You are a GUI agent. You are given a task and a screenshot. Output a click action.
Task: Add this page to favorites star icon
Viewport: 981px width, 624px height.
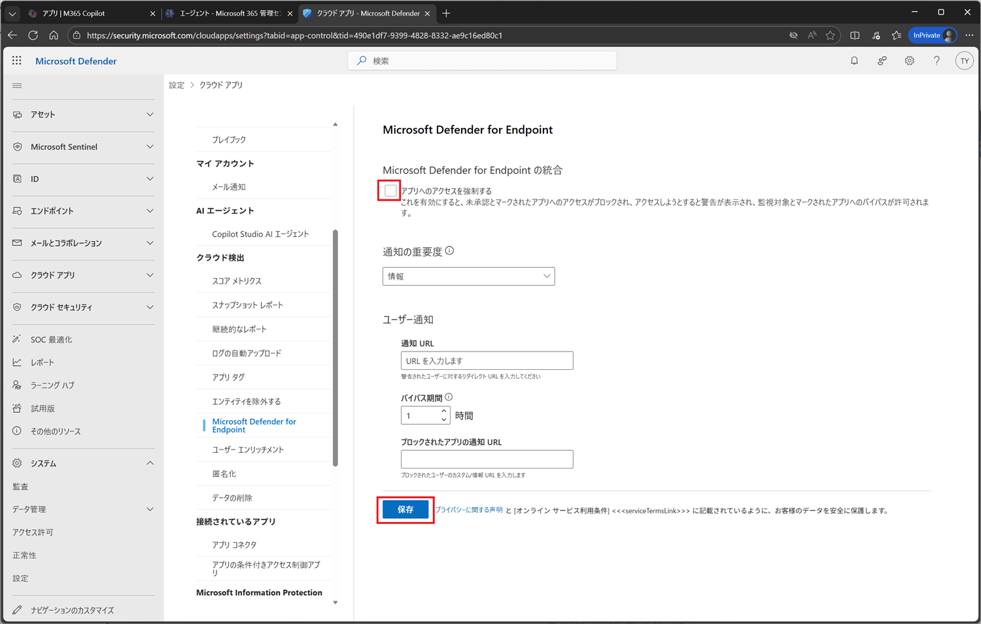tap(831, 35)
